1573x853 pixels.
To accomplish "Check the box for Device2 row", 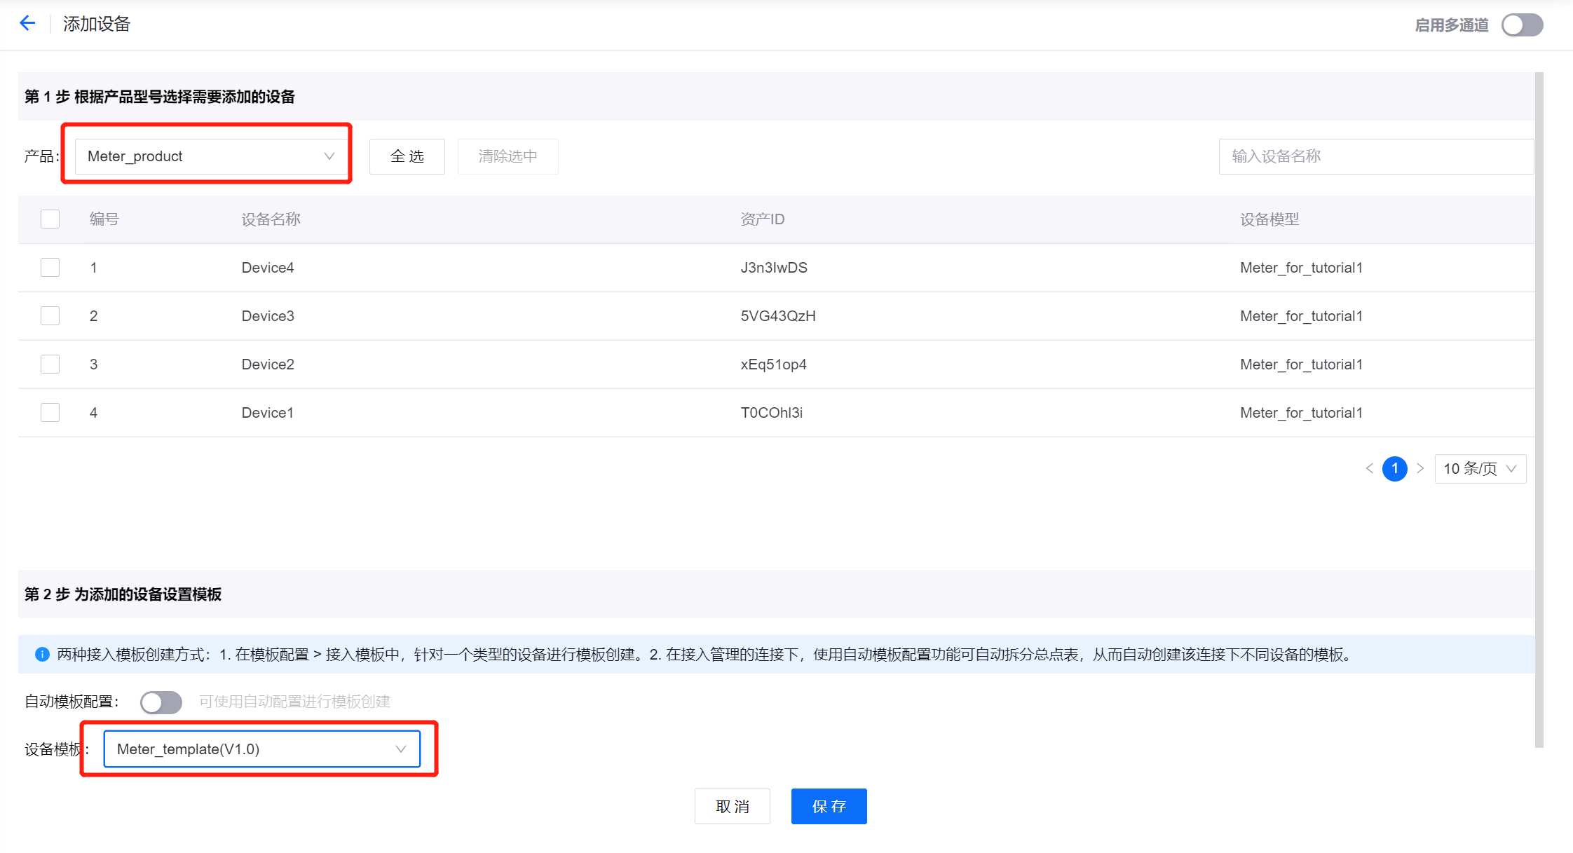I will coord(50,364).
